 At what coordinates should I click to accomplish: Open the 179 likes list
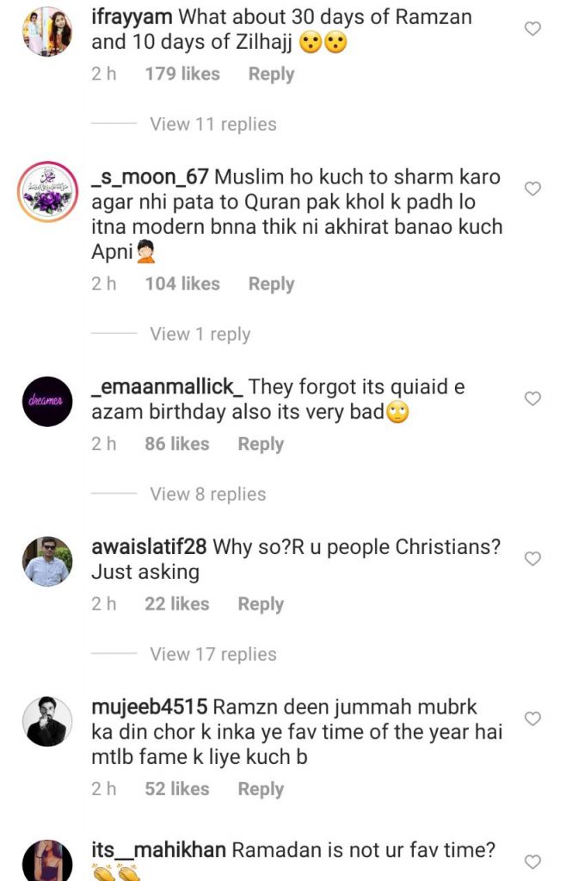click(x=182, y=74)
